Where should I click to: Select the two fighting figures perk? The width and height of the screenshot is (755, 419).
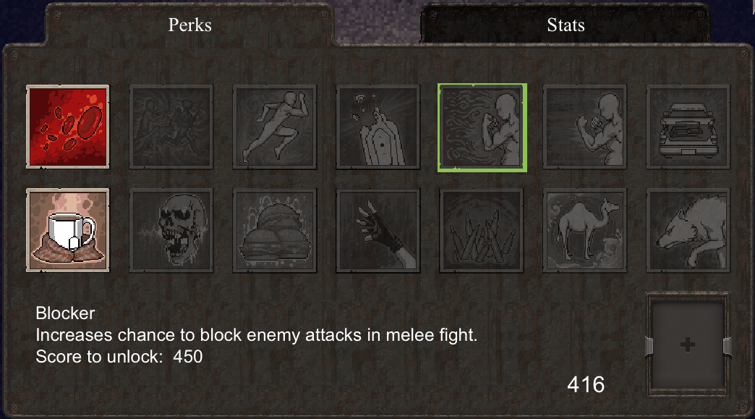[x=171, y=127]
